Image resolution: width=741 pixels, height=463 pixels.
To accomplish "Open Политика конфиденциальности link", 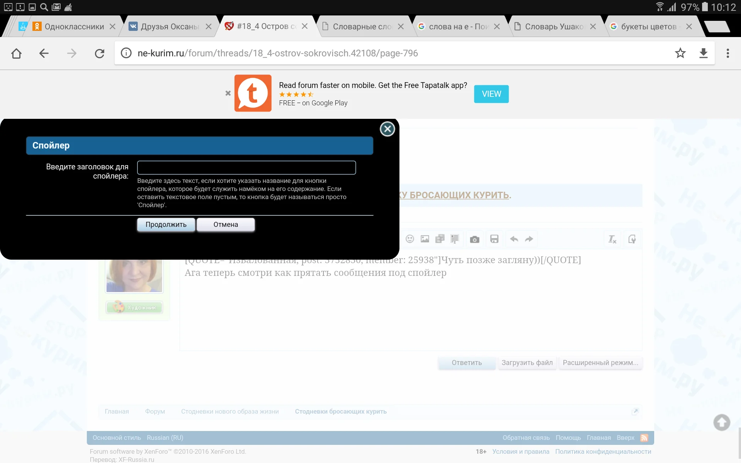I will [x=603, y=451].
